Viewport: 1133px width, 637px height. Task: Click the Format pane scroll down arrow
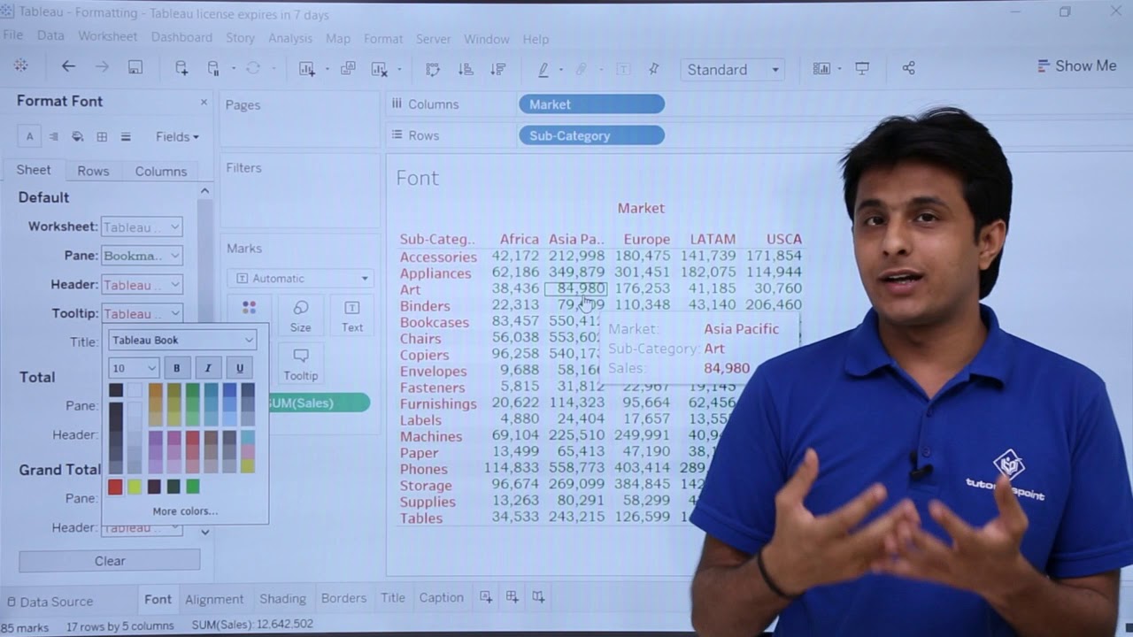click(204, 532)
